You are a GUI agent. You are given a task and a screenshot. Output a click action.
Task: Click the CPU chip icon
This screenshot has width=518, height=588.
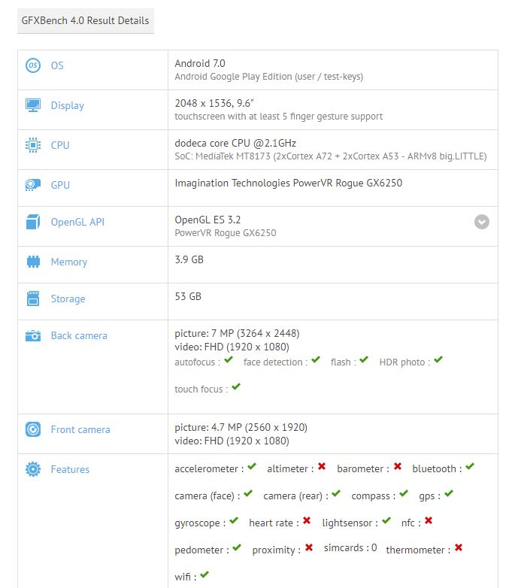point(33,145)
